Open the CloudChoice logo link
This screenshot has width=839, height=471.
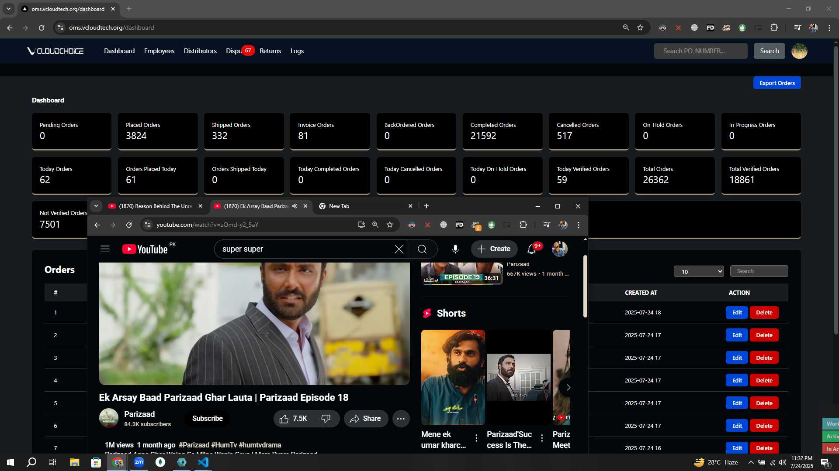point(55,51)
